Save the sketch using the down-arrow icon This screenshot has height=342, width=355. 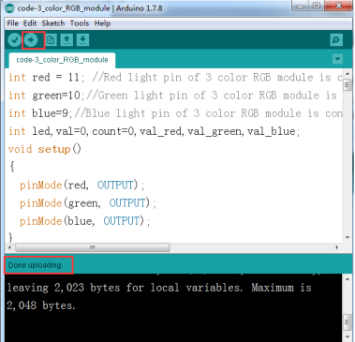[82, 40]
